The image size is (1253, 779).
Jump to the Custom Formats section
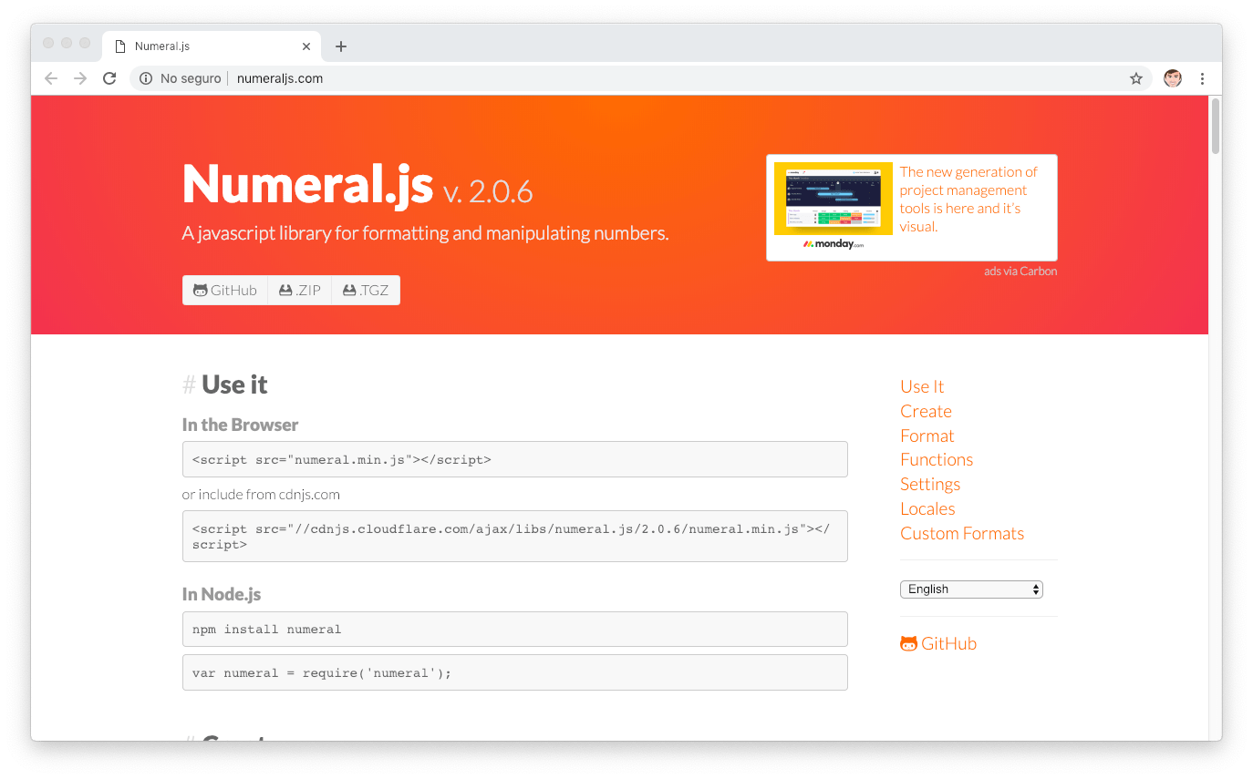coord(962,533)
